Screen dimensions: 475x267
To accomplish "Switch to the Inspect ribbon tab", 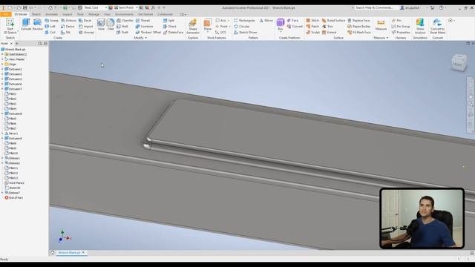I will click(68, 14).
